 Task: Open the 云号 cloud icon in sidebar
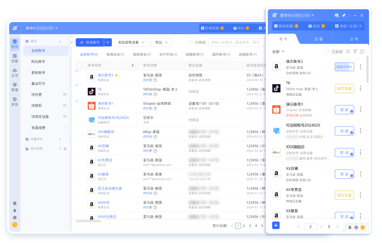click(x=15, y=72)
